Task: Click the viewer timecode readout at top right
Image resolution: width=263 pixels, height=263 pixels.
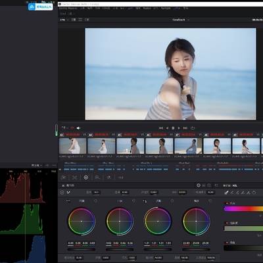Action: click(x=257, y=20)
